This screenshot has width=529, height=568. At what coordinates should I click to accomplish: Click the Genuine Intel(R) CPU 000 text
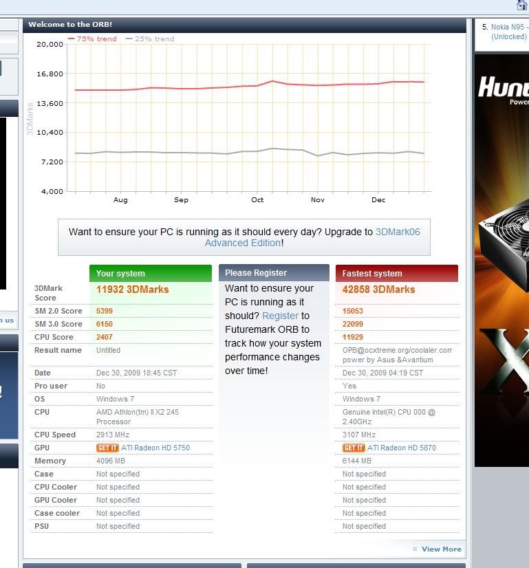pos(389,417)
